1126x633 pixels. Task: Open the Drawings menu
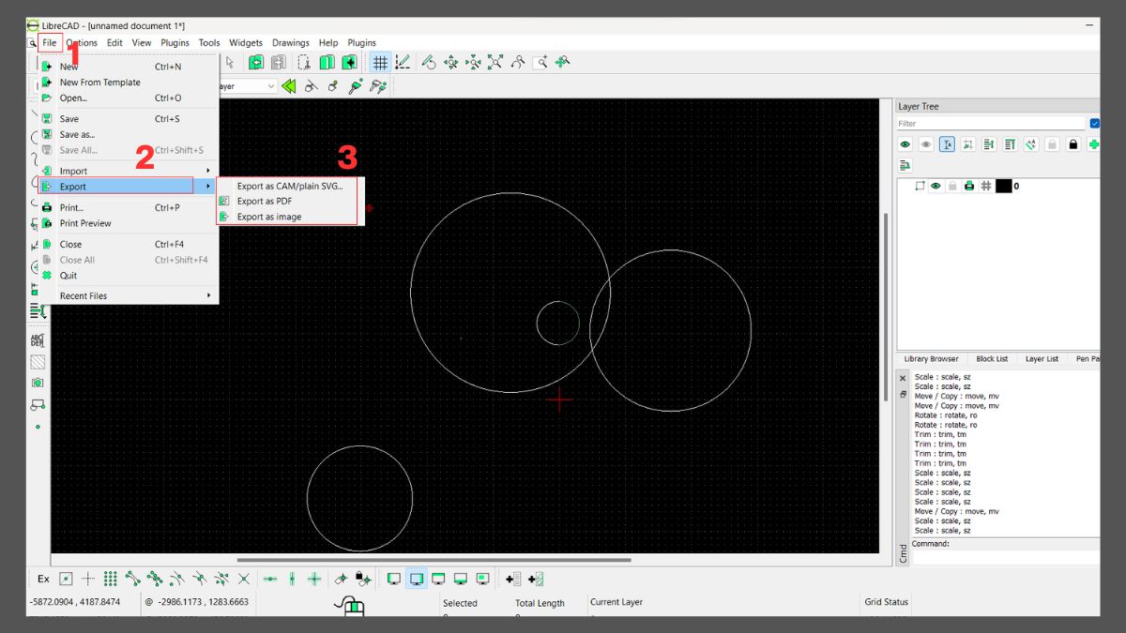[291, 42]
